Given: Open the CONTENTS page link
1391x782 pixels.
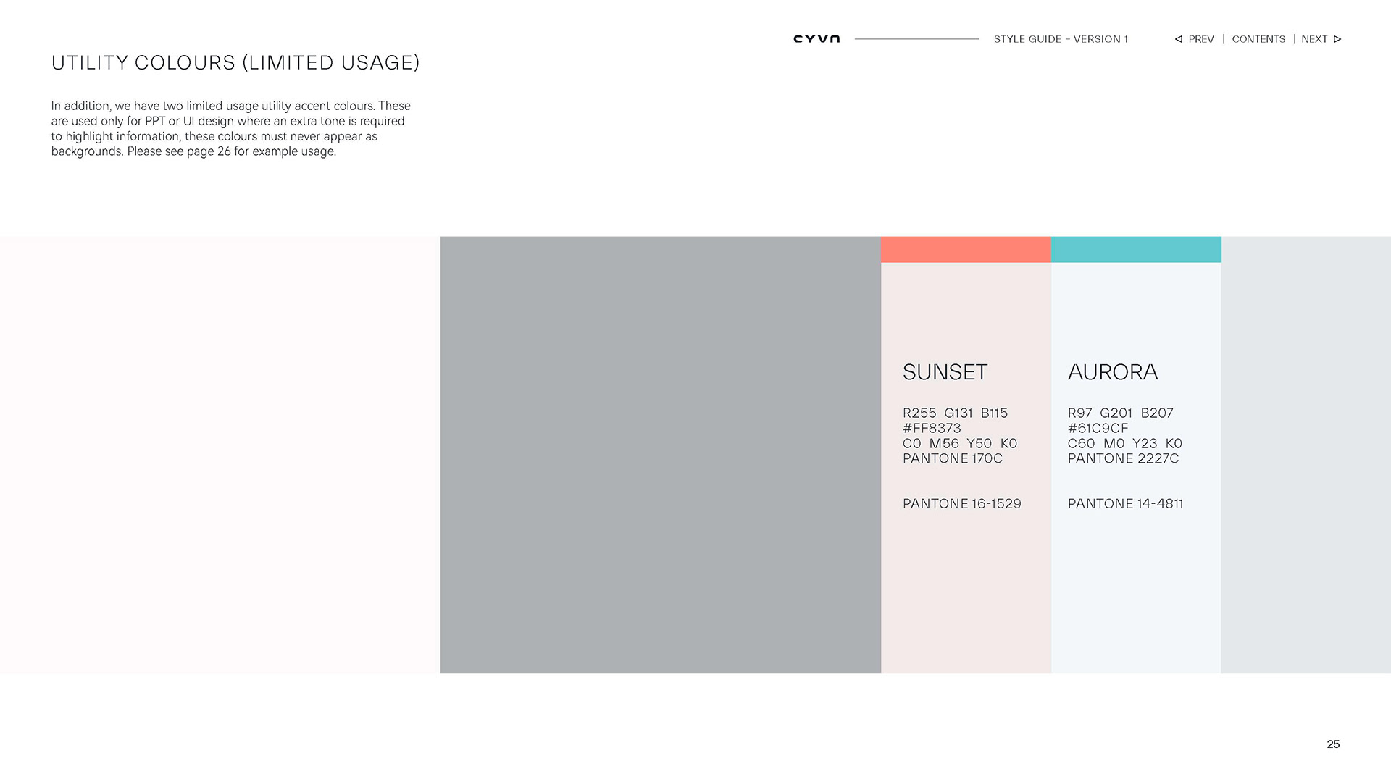Looking at the screenshot, I should [x=1258, y=39].
